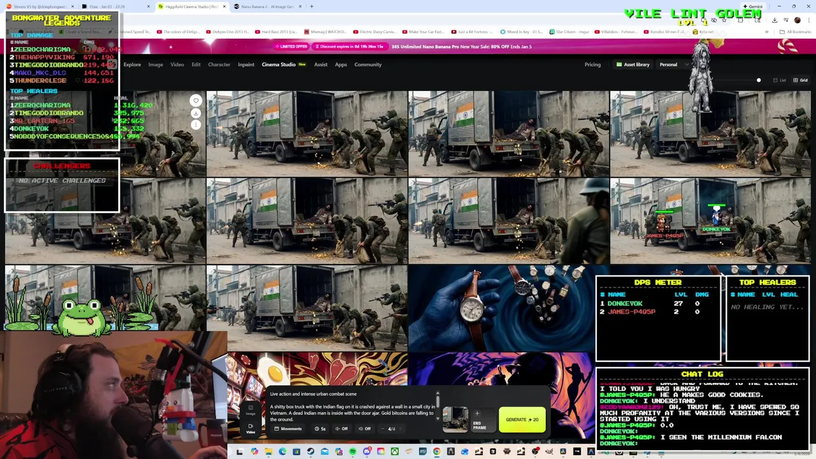Switch to Image mode in prompt panel
Viewport: 816px width, 459px height.
tap(251, 410)
